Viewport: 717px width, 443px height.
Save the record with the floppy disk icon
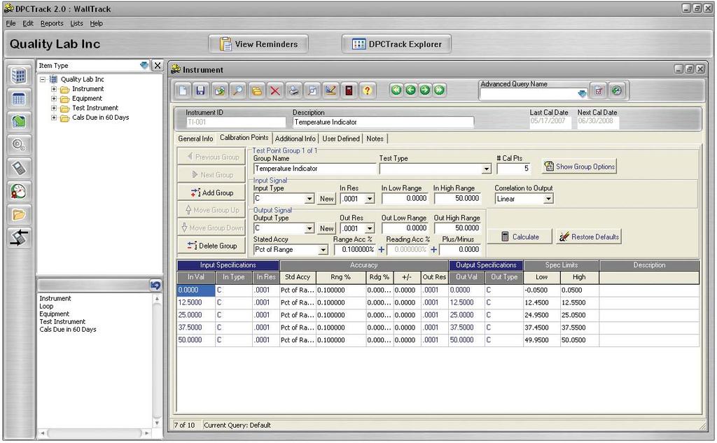click(200, 90)
